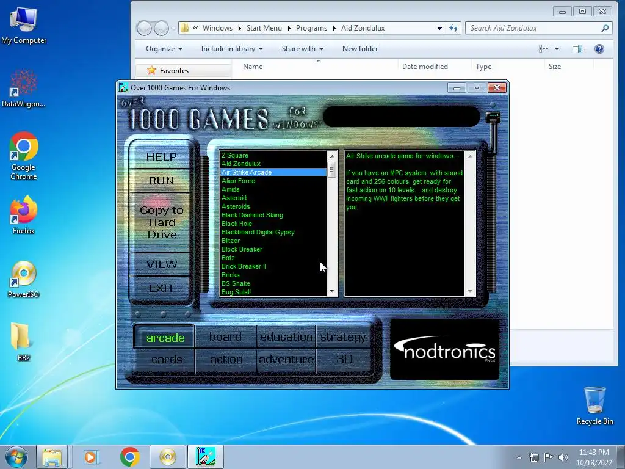Select the cards category tab

(x=167, y=360)
